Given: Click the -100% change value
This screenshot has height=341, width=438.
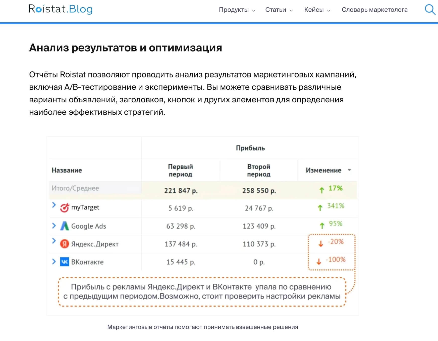Looking at the screenshot, I should (x=336, y=260).
